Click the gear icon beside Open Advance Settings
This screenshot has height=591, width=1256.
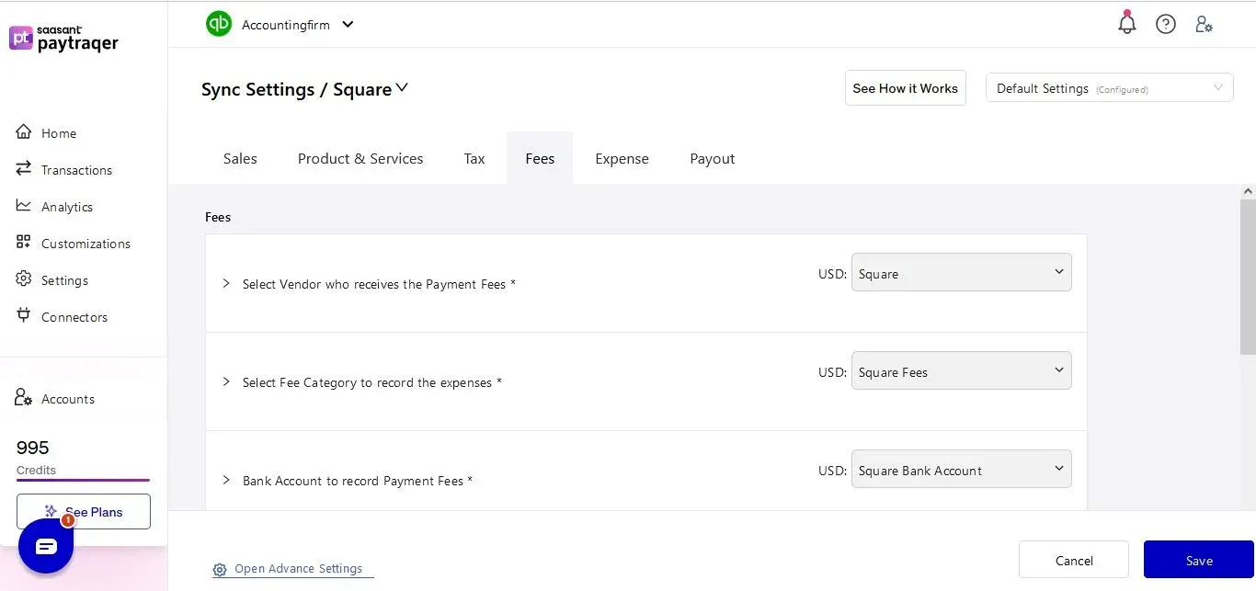coord(220,570)
